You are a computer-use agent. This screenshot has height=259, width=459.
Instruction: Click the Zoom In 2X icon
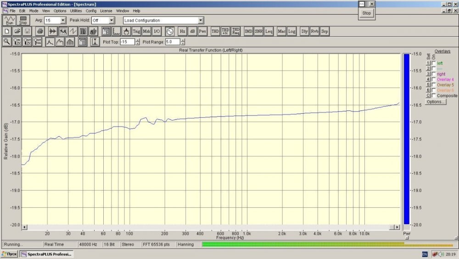coord(17,42)
